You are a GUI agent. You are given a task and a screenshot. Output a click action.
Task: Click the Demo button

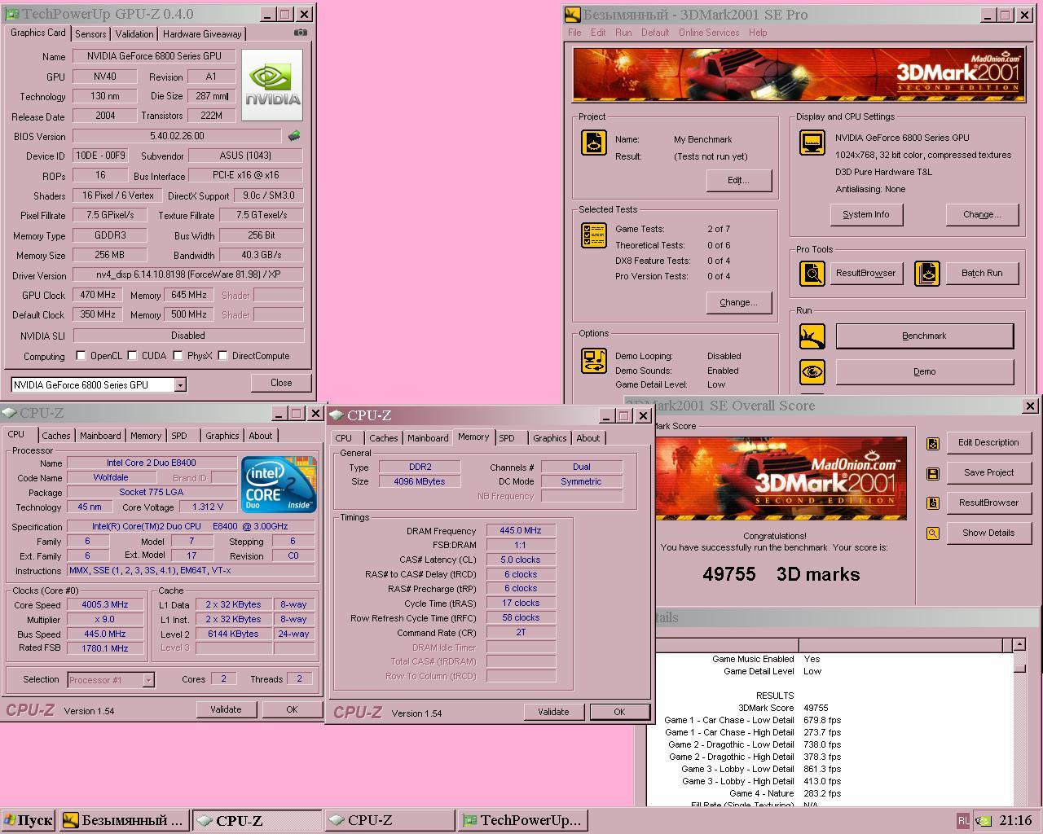tap(925, 371)
